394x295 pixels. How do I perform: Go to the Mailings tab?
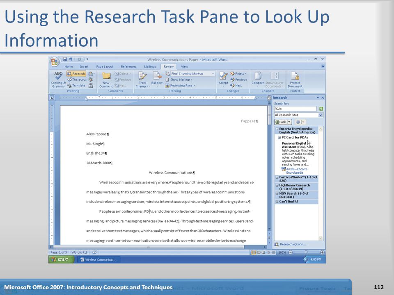pos(150,66)
